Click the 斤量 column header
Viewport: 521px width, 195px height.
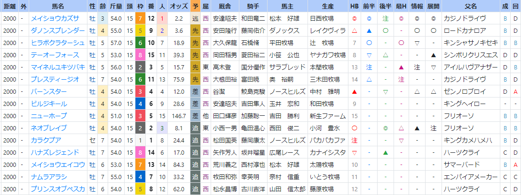click(116, 6)
